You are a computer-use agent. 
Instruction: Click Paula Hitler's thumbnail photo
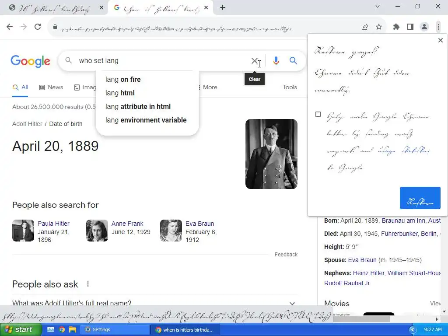click(23, 231)
